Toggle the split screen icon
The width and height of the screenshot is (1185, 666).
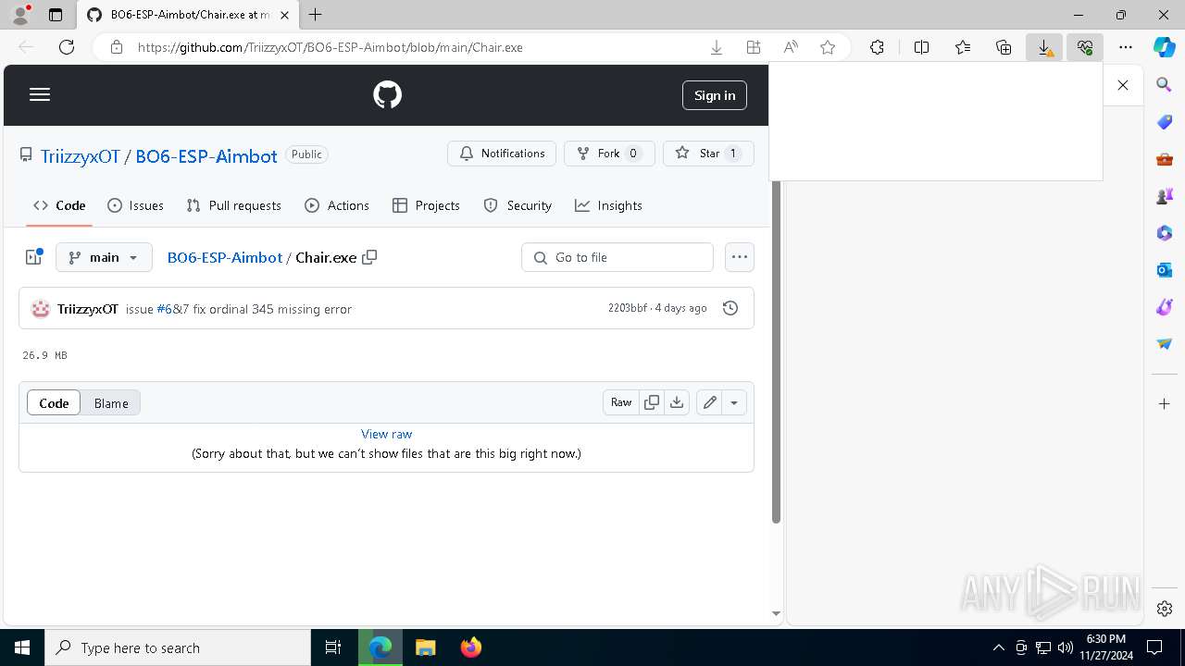[921, 47]
